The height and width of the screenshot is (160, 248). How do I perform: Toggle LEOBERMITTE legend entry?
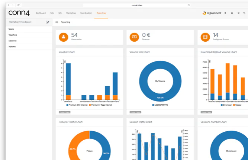tap(160, 105)
